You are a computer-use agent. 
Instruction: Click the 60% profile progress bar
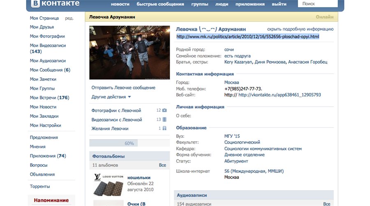coord(129,143)
